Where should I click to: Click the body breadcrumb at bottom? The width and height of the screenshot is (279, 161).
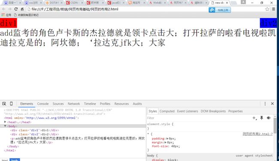(15, 160)
